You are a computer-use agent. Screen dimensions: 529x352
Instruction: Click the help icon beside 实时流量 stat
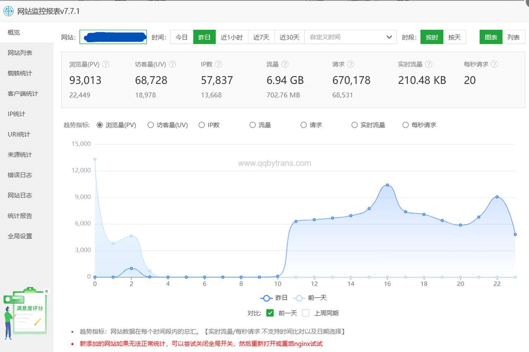pyautogui.click(x=429, y=64)
